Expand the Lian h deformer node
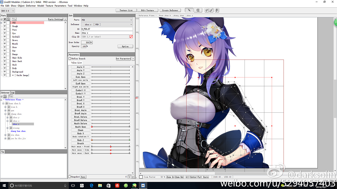 click(x=5, y=107)
